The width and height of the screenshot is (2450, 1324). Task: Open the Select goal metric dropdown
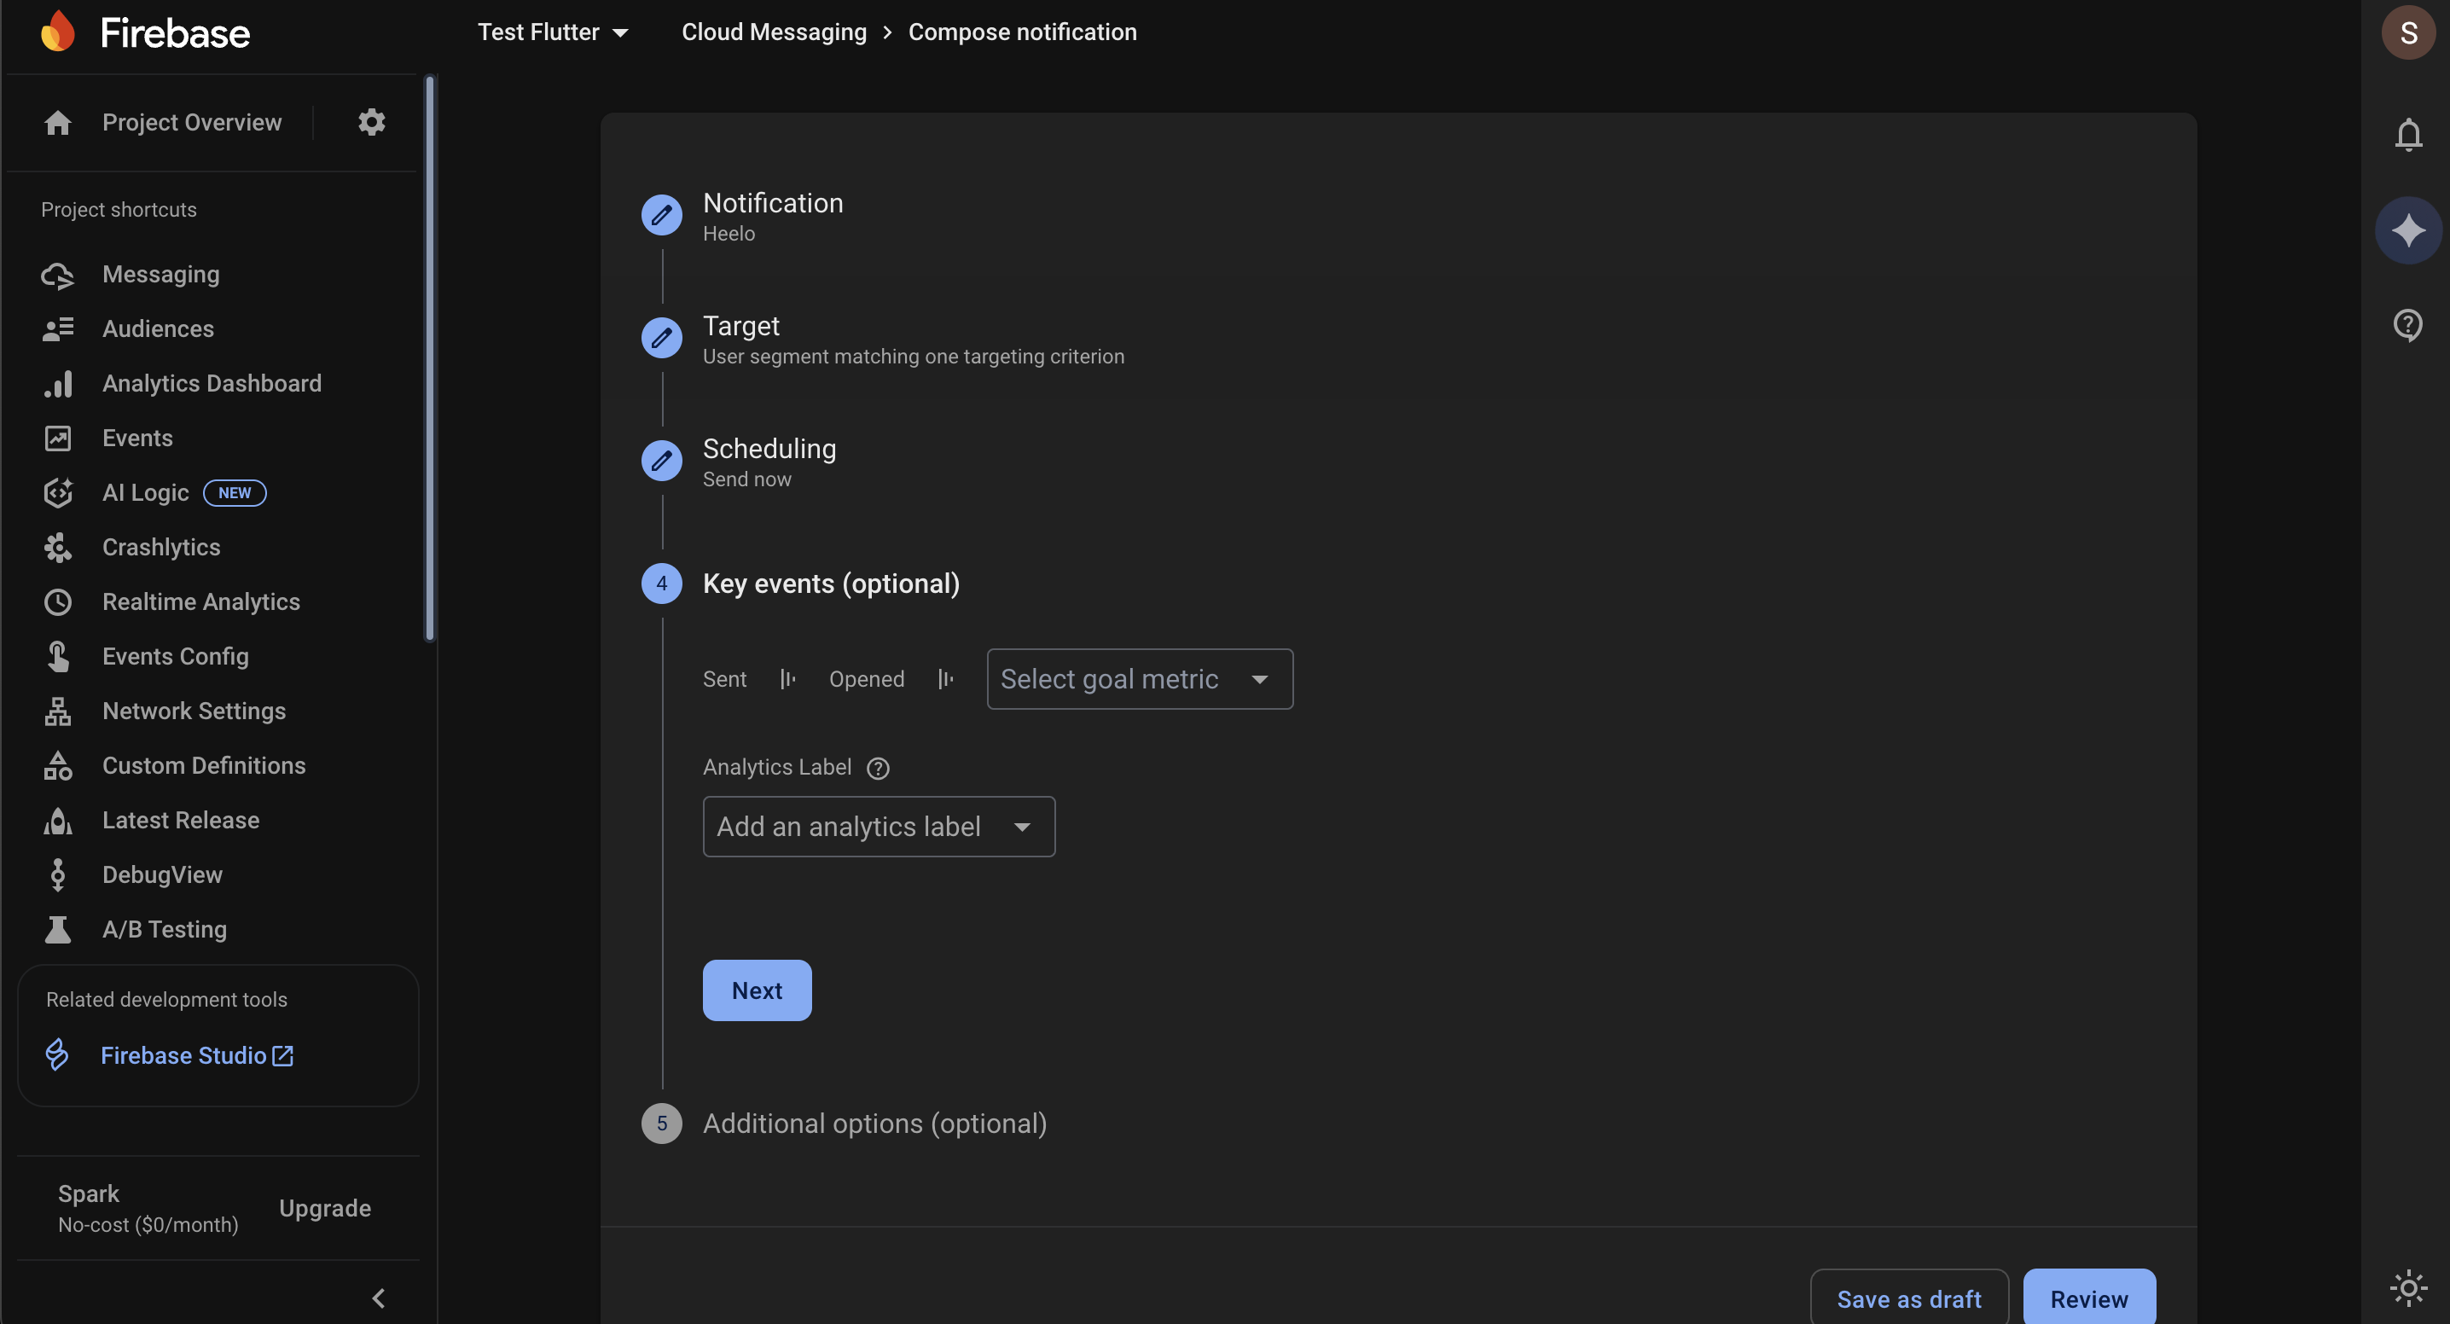[1139, 679]
